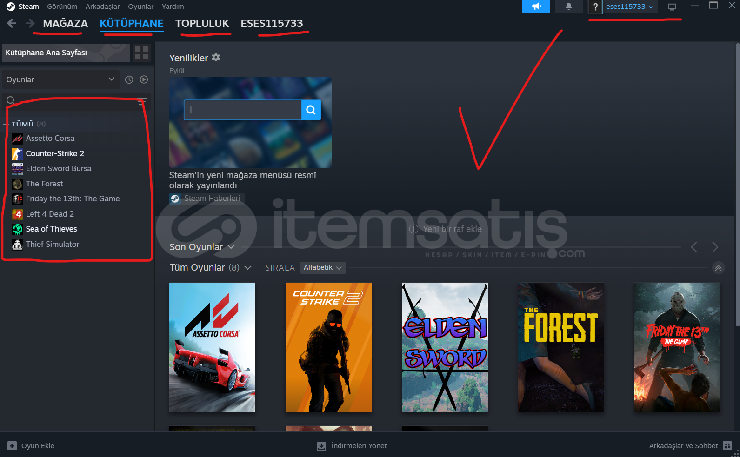Switch to Big Picture mode monitor icon

(672, 7)
